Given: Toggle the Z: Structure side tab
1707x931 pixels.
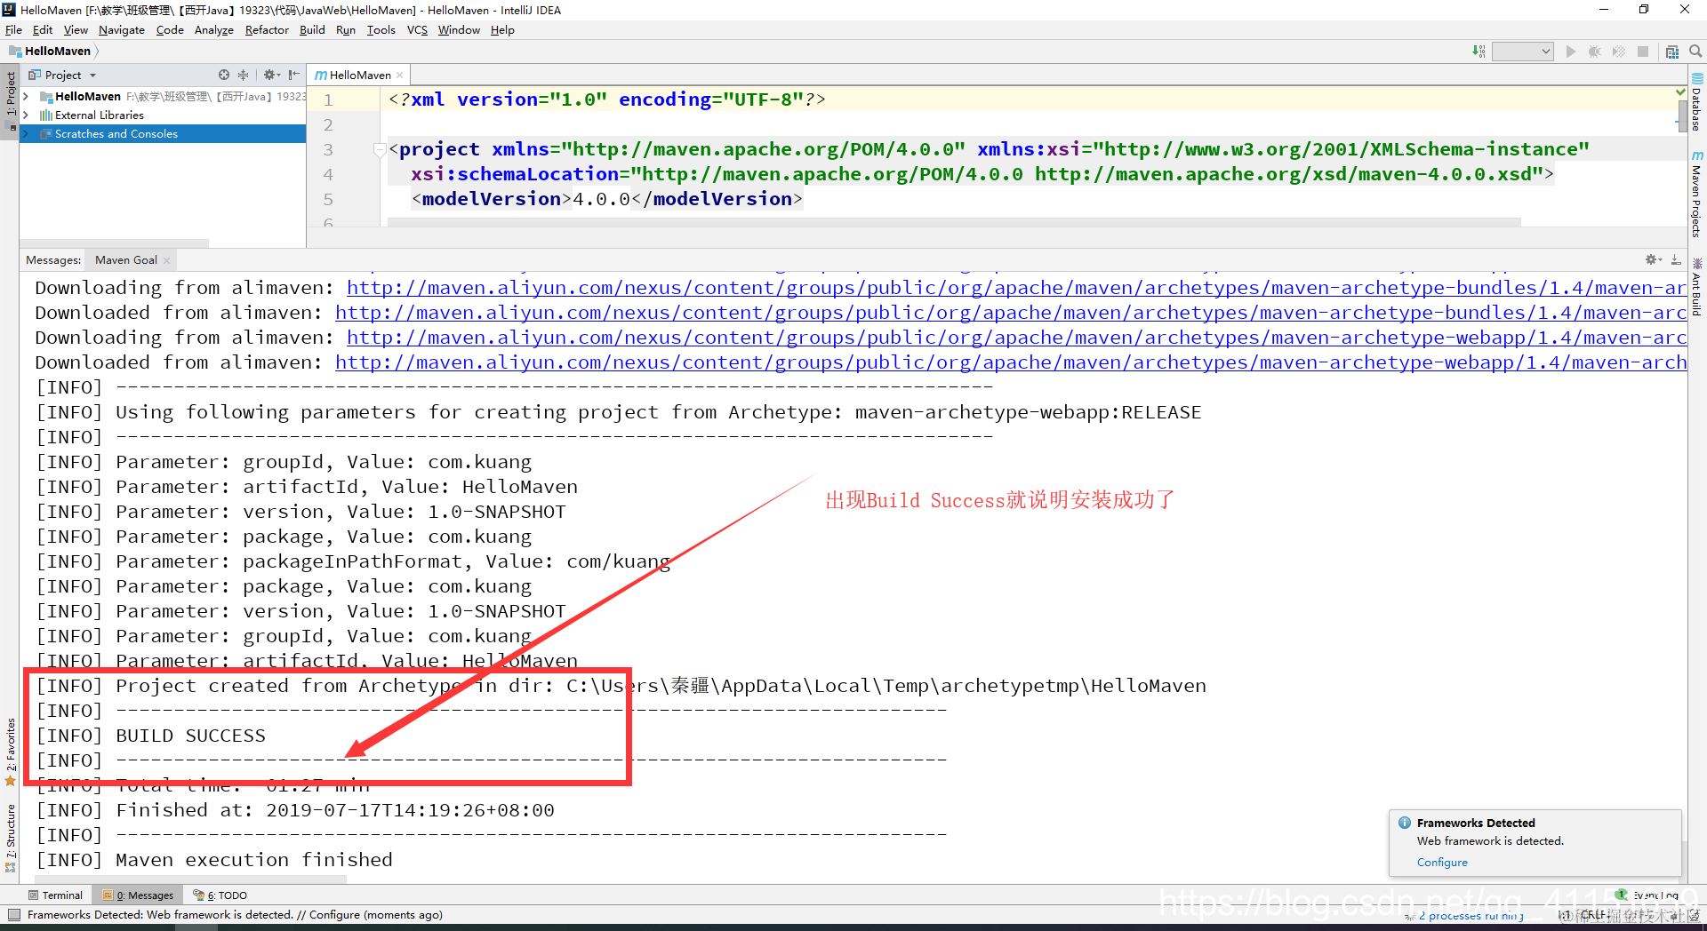Looking at the screenshot, I should point(10,837).
